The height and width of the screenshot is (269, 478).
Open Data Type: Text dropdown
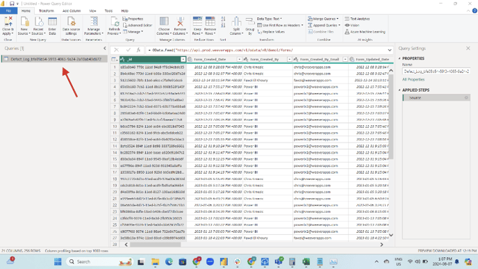(x=270, y=19)
